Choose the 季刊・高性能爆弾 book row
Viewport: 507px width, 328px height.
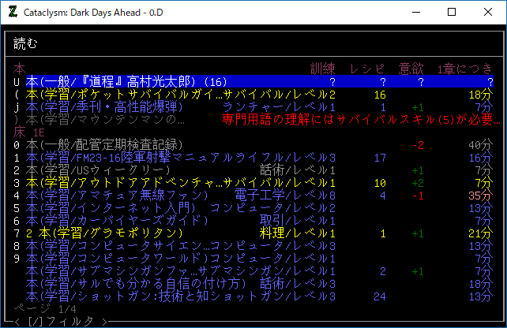(x=109, y=106)
